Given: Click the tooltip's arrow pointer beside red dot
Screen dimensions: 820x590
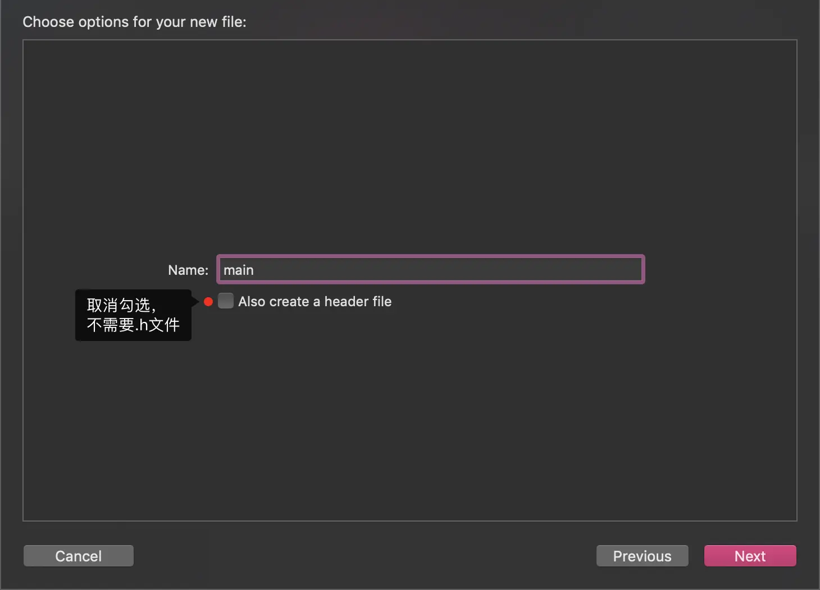Looking at the screenshot, I should coord(195,302).
